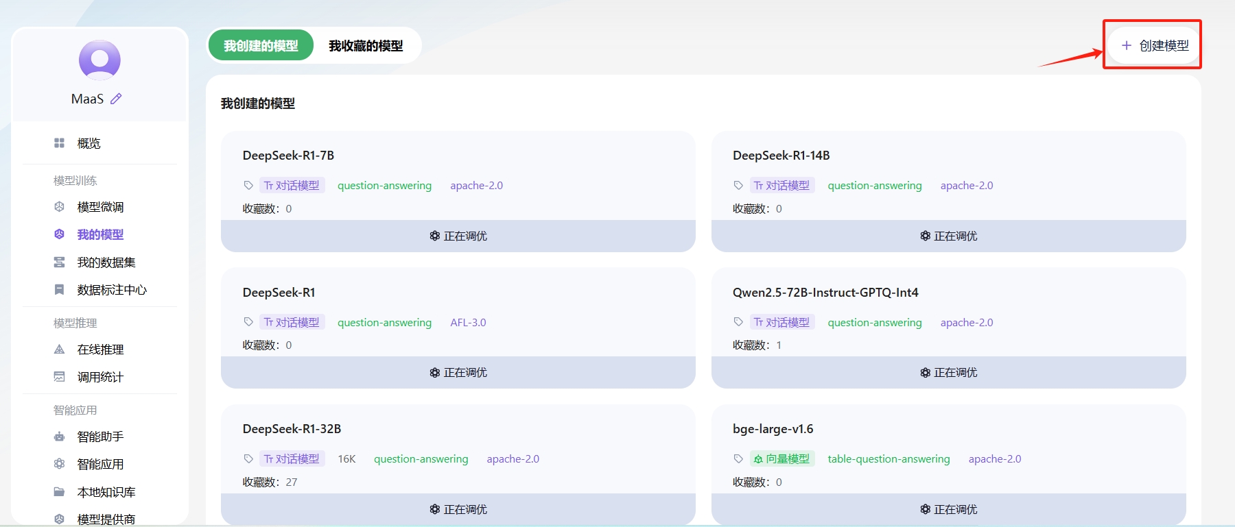Click 正在调优 bar under DeepSeek-R1-32B card
The image size is (1235, 527).
point(458,509)
